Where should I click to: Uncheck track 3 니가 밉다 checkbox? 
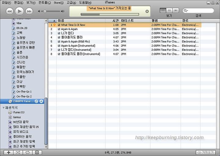[x=59, y=33]
